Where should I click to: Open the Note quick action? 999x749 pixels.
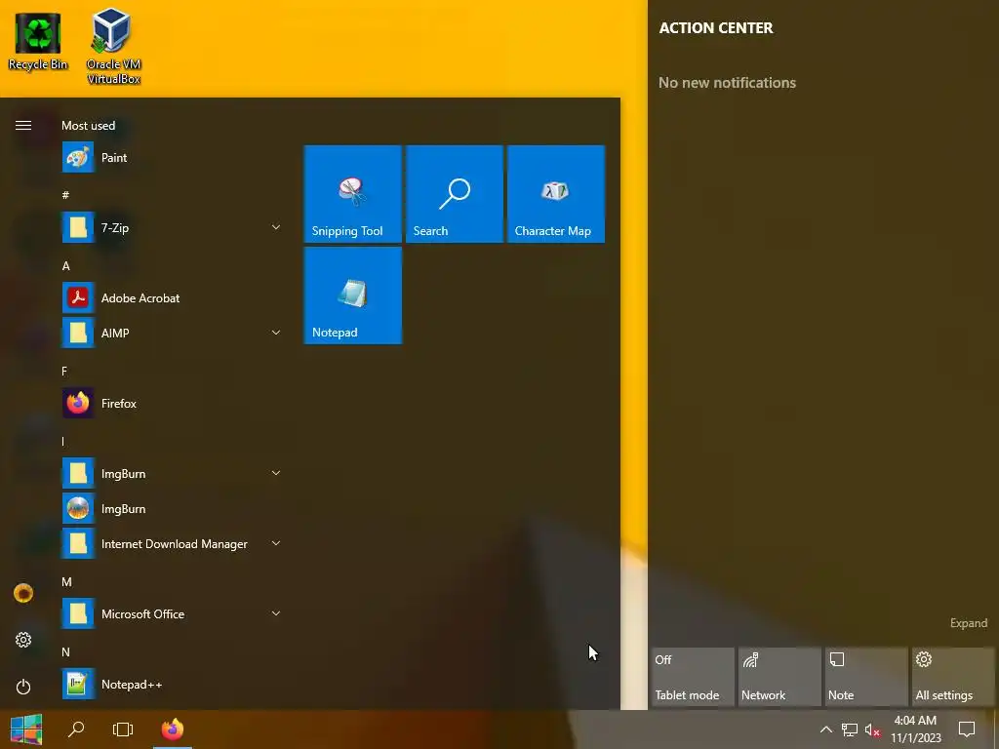pyautogui.click(x=866, y=677)
